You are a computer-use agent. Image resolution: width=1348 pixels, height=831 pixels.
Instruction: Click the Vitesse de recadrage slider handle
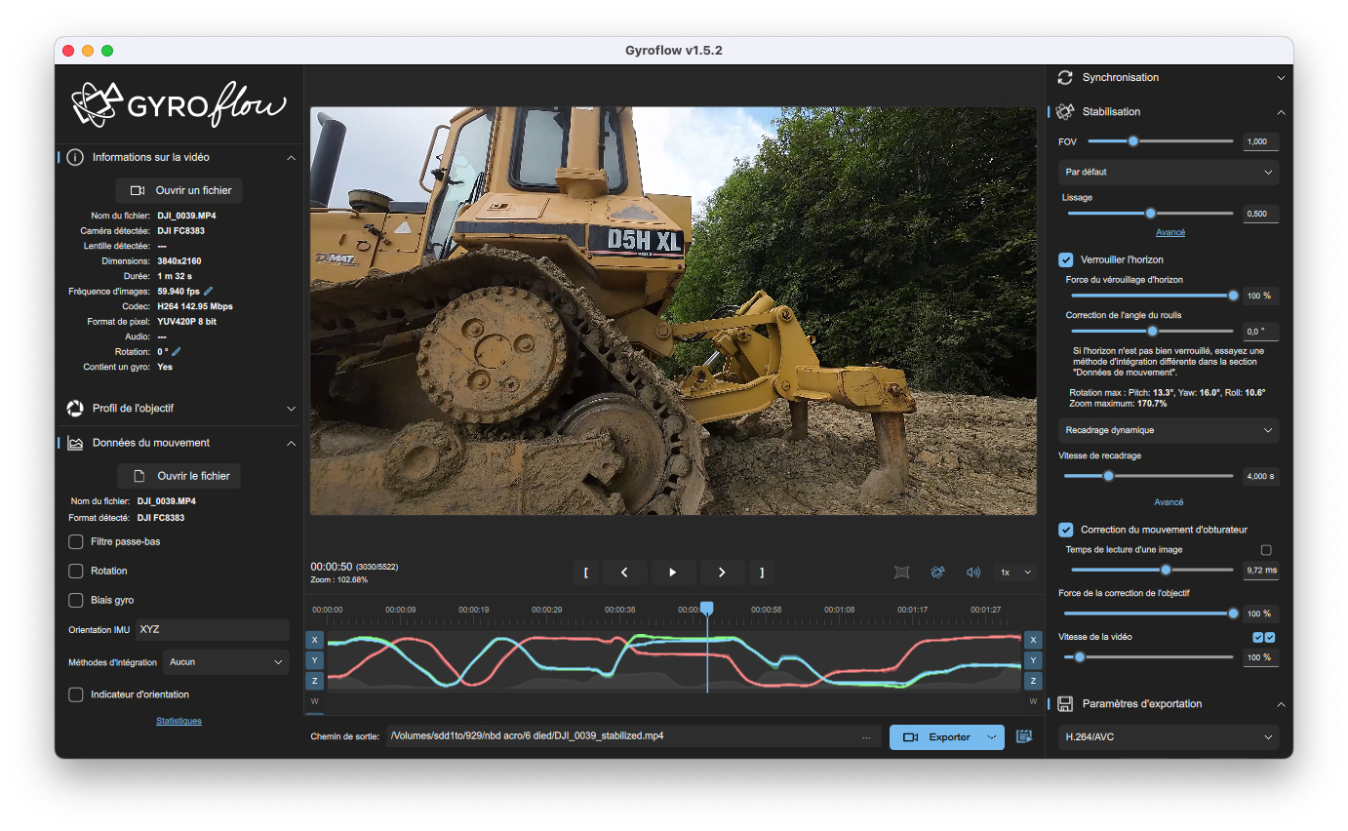[1108, 476]
